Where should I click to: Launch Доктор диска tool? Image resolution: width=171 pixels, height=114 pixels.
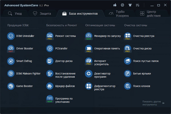pyautogui.click(x=50, y=61)
